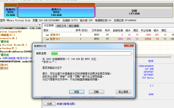Image resolution: width=174 pixels, height=108 pixels.
Task: Switch to the 扇区编辑 tab
Action: (x=74, y=26)
